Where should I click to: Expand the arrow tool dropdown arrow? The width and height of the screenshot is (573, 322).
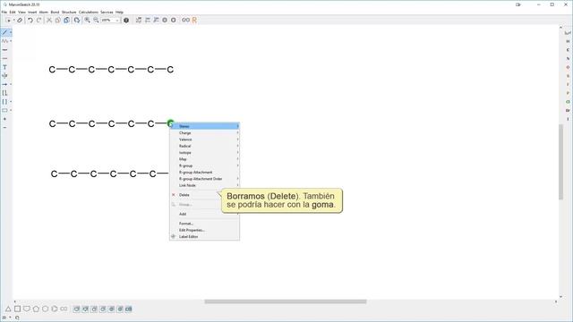11,84
